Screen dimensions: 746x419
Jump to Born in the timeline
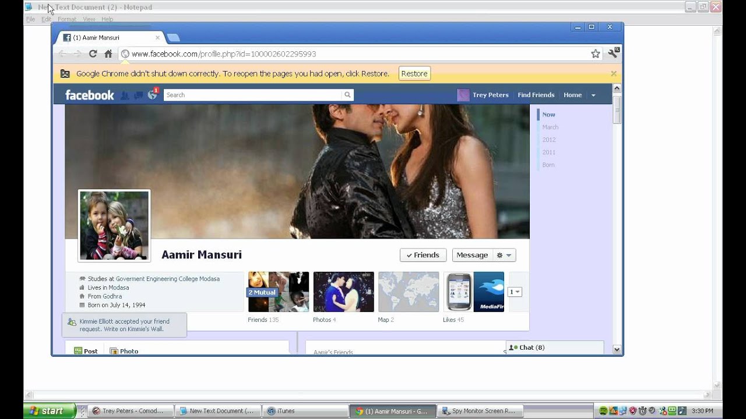(x=548, y=165)
